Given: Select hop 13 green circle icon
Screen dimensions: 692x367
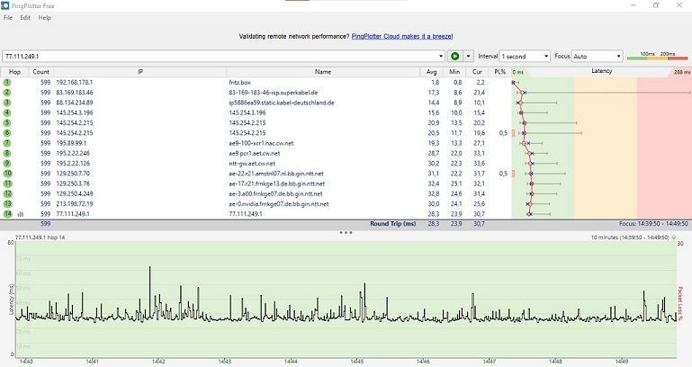Looking at the screenshot, I should click(x=7, y=204).
